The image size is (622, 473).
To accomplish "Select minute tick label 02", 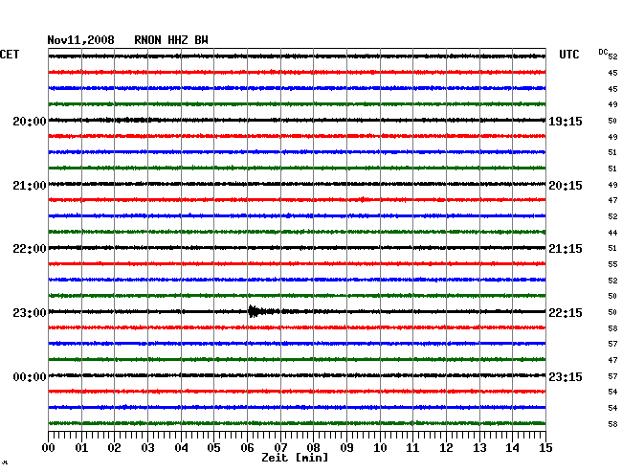I will (114, 448).
